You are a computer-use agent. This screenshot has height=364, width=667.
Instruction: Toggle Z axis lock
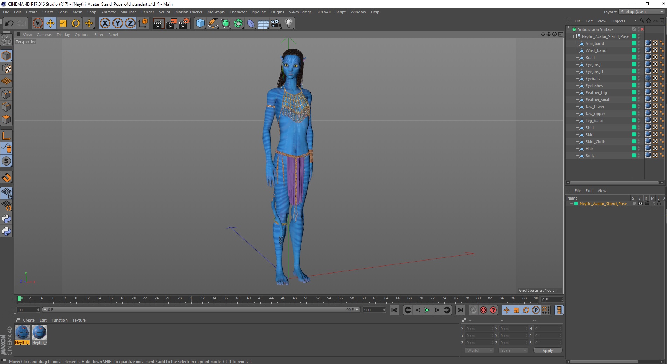tap(130, 23)
